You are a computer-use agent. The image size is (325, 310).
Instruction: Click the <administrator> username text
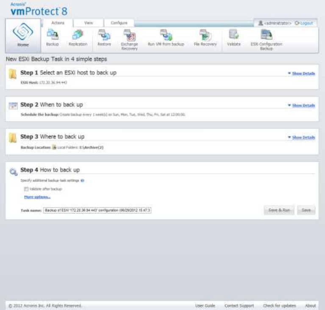coord(278,23)
